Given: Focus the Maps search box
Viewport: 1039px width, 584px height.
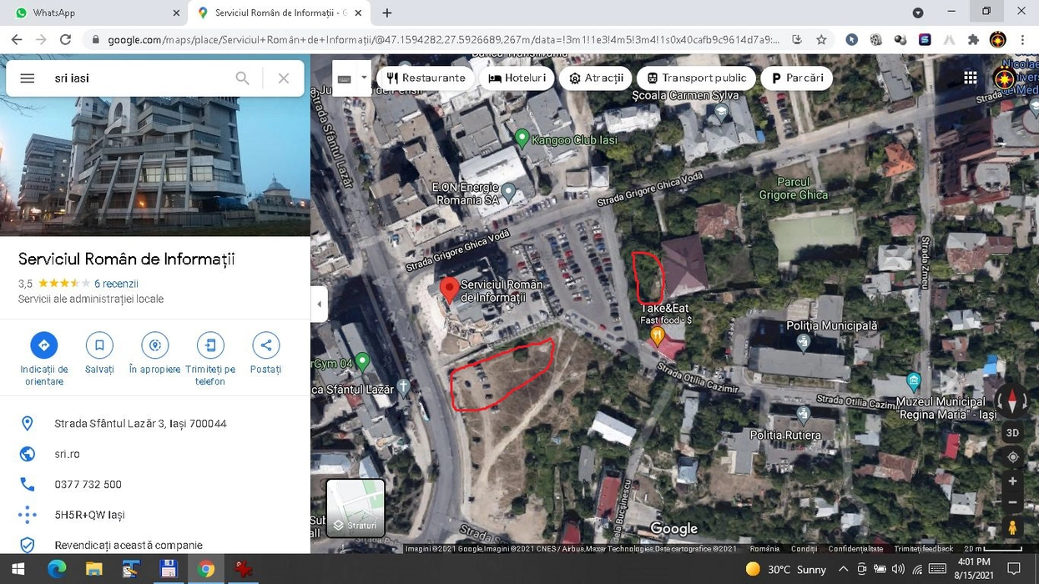Looking at the screenshot, I should [138, 78].
